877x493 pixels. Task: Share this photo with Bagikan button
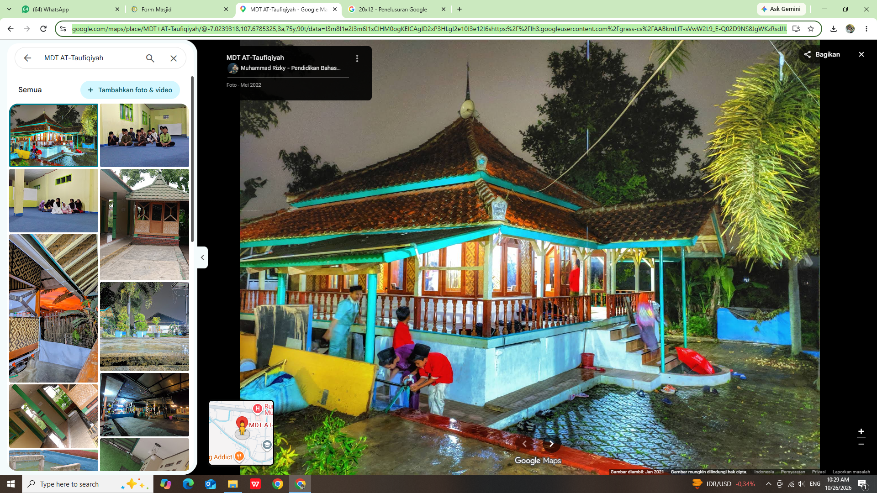[x=823, y=54]
